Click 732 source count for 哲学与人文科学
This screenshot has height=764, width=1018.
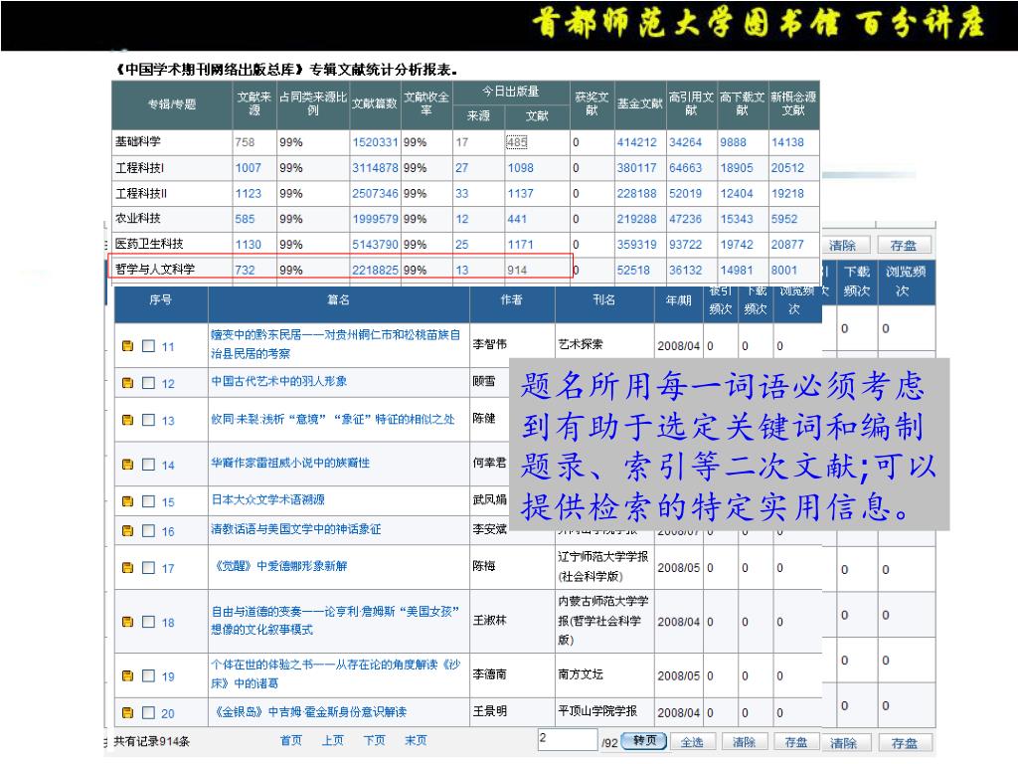click(245, 270)
